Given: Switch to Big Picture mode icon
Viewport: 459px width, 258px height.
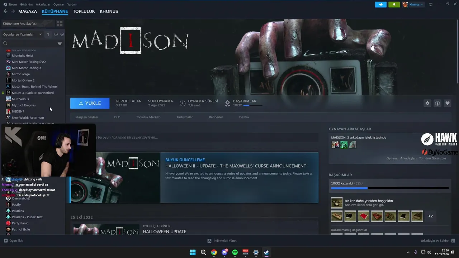Looking at the screenshot, I should point(431,4).
